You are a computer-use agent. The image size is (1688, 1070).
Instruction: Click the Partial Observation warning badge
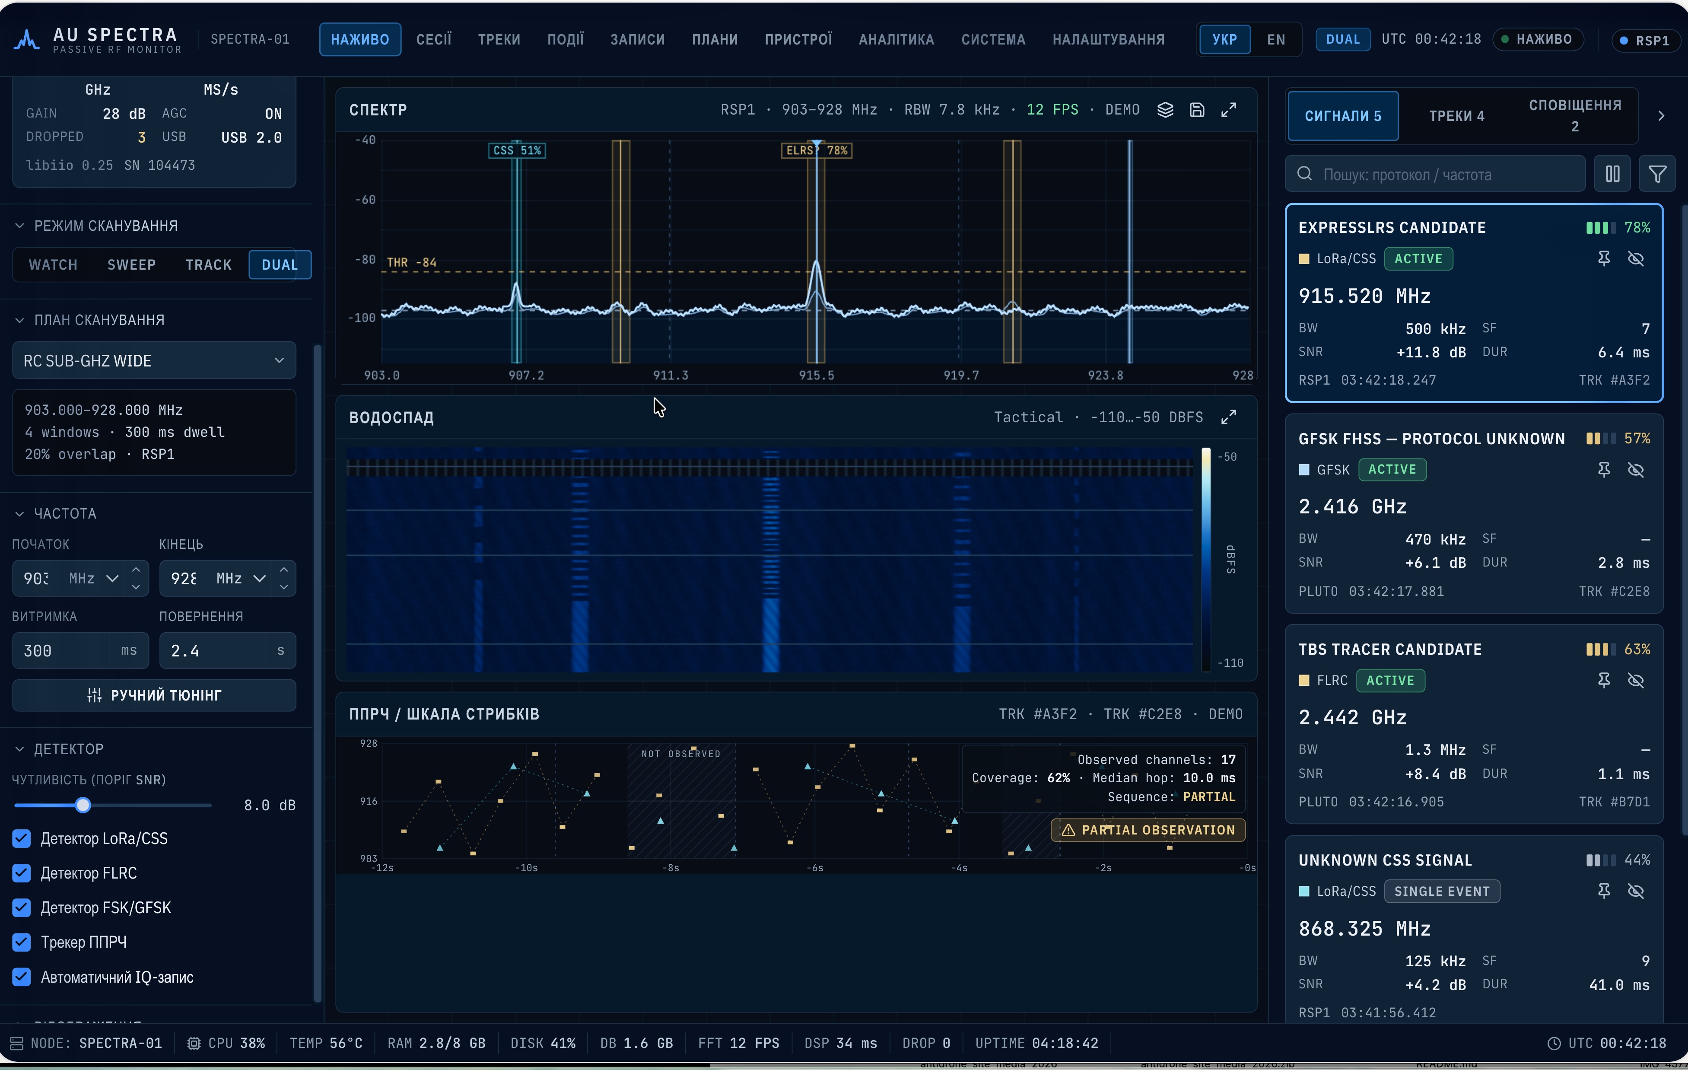1148,830
